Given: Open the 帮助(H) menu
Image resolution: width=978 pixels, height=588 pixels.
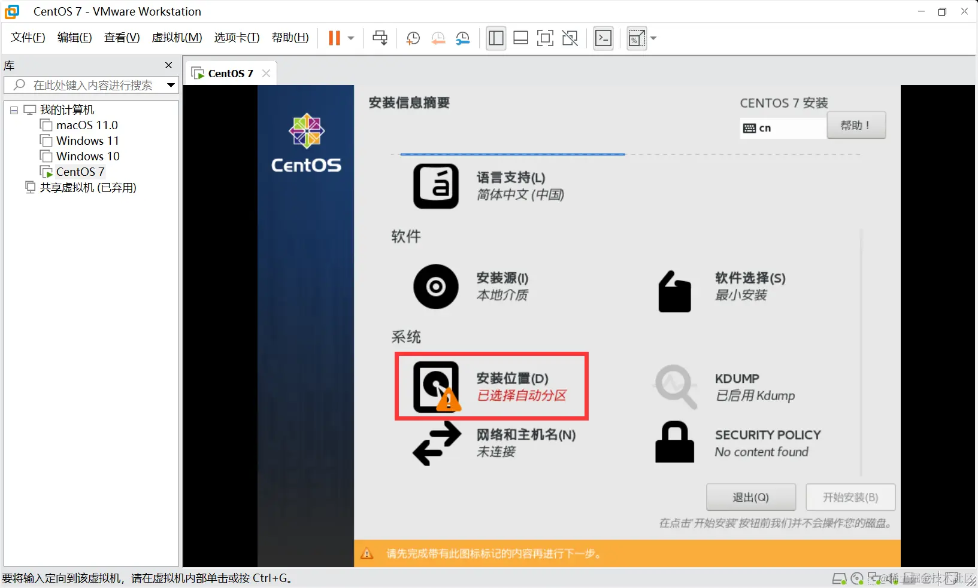Looking at the screenshot, I should [x=290, y=38].
